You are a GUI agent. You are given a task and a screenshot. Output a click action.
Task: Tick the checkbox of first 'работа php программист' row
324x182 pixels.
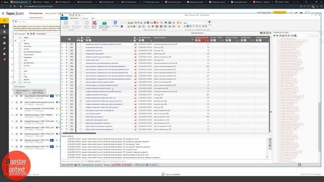(80, 117)
